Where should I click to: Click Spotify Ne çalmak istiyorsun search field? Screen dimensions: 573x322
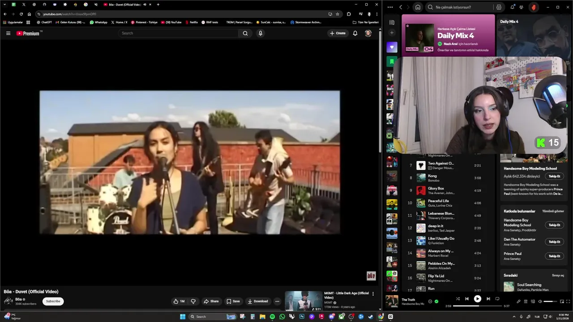point(461,7)
